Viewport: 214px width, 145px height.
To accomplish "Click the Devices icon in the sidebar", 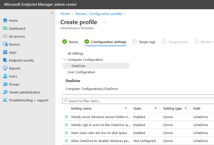I will pyautogui.click(x=5, y=44).
